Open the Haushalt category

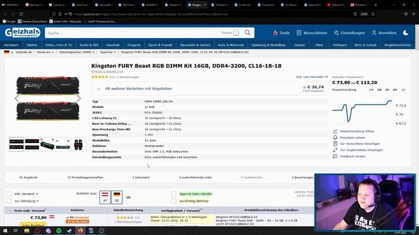[x=113, y=45]
